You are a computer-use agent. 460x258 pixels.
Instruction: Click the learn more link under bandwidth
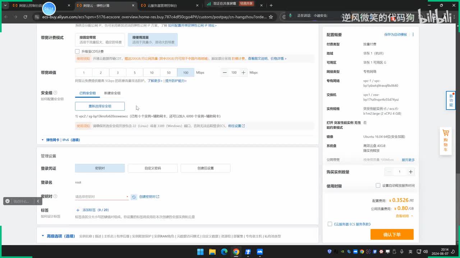pos(155,81)
